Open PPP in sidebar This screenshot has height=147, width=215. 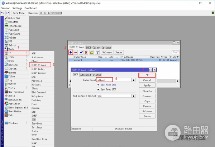point(16,41)
